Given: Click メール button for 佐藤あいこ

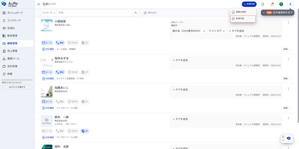Looking at the screenshot, I should click(x=47, y=102).
